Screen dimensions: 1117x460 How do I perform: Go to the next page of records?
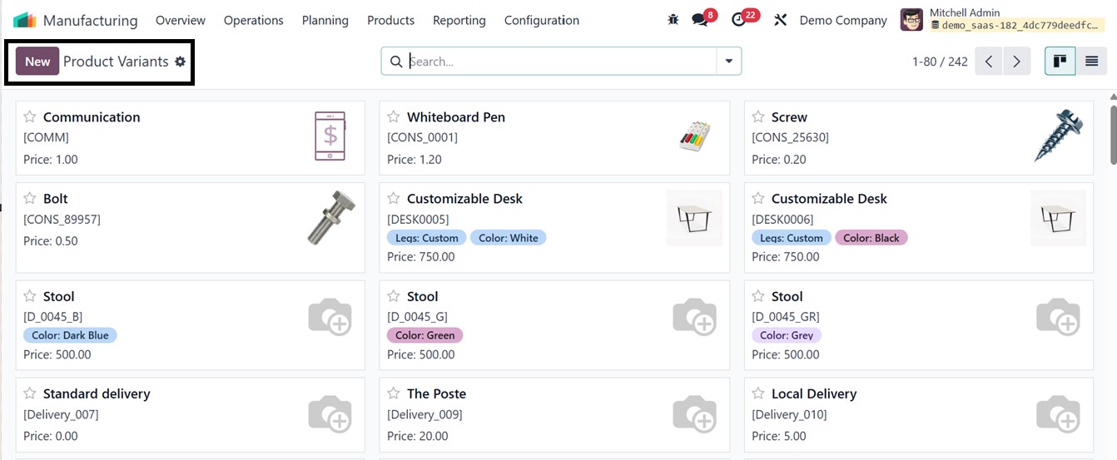click(1016, 62)
